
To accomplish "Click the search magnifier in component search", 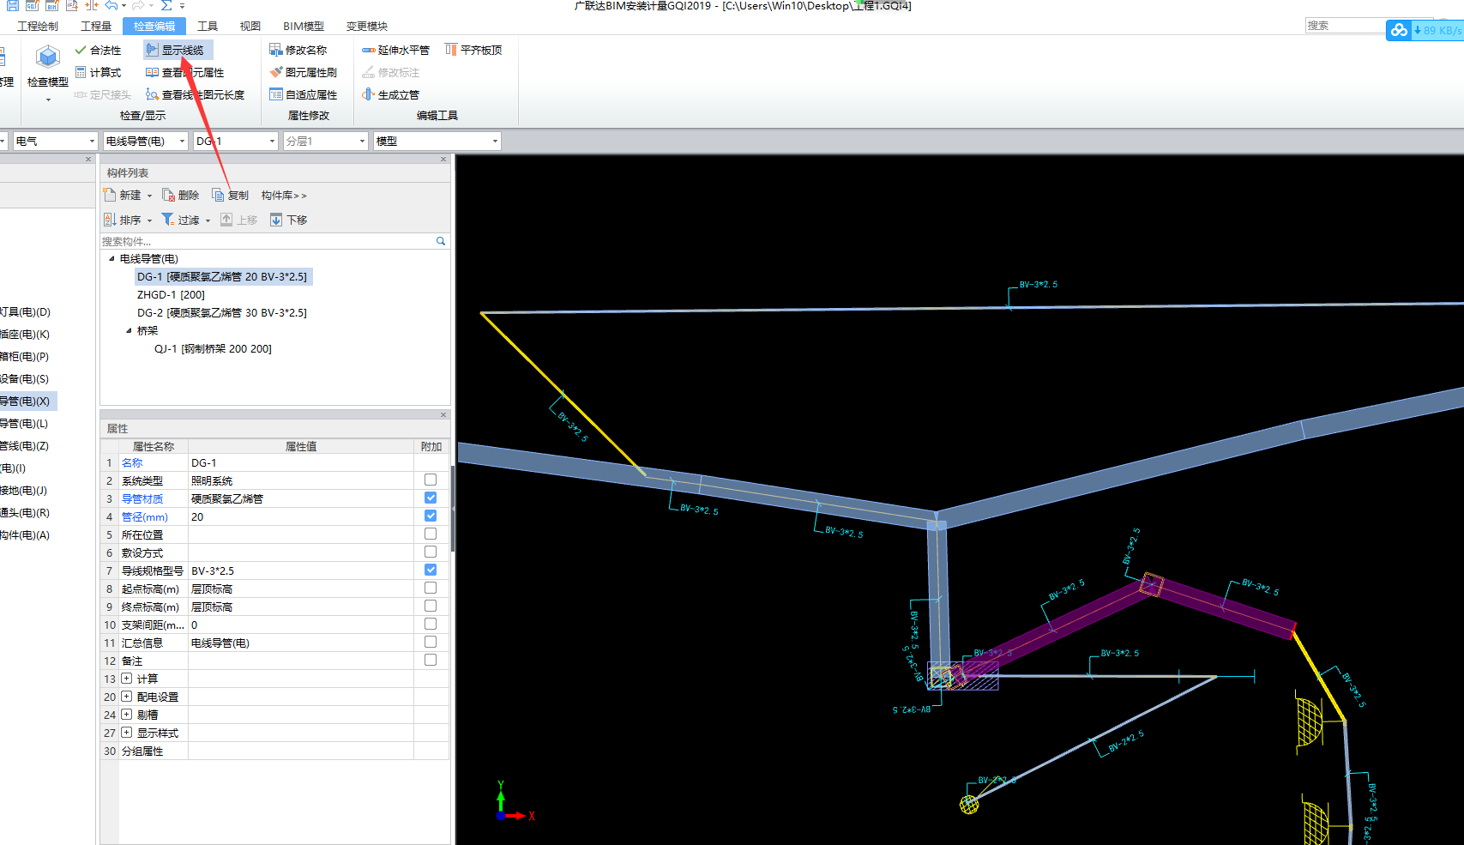I will tap(441, 242).
